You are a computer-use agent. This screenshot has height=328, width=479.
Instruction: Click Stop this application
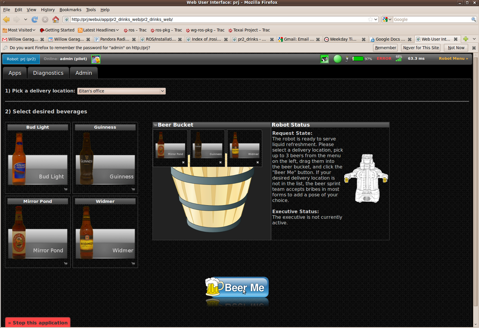click(x=38, y=323)
